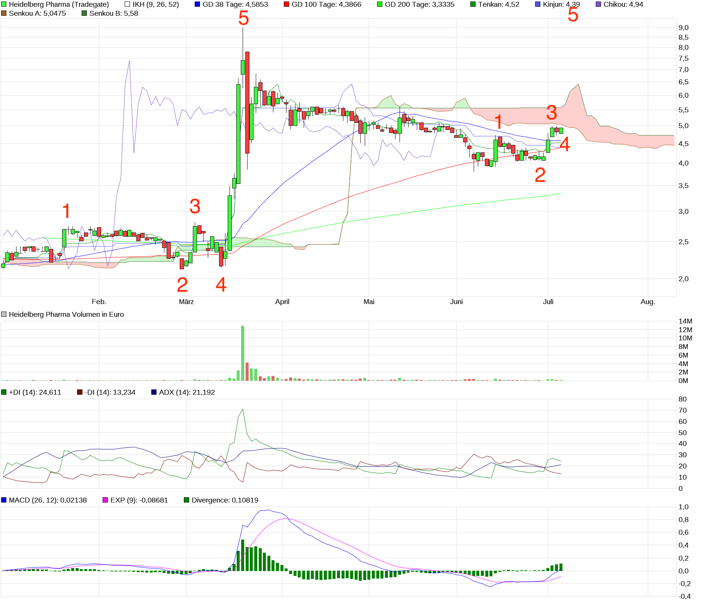Viewport: 704px width, 604px height.
Task: Select the 'Divergence: 0,10819' label
Action: 225,500
